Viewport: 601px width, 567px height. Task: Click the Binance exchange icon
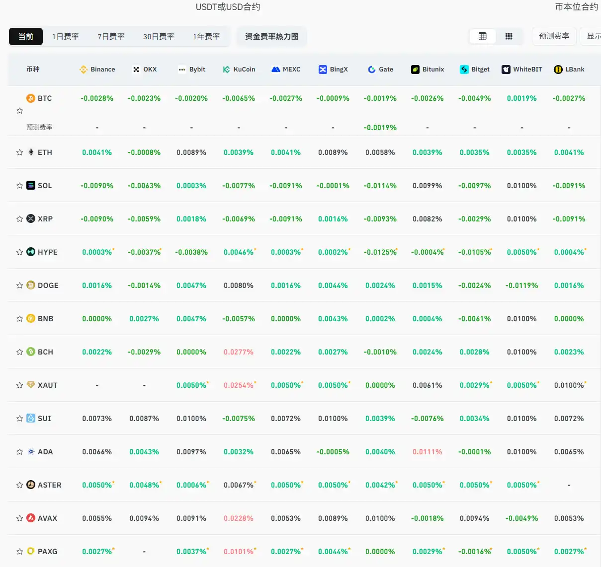(x=83, y=69)
